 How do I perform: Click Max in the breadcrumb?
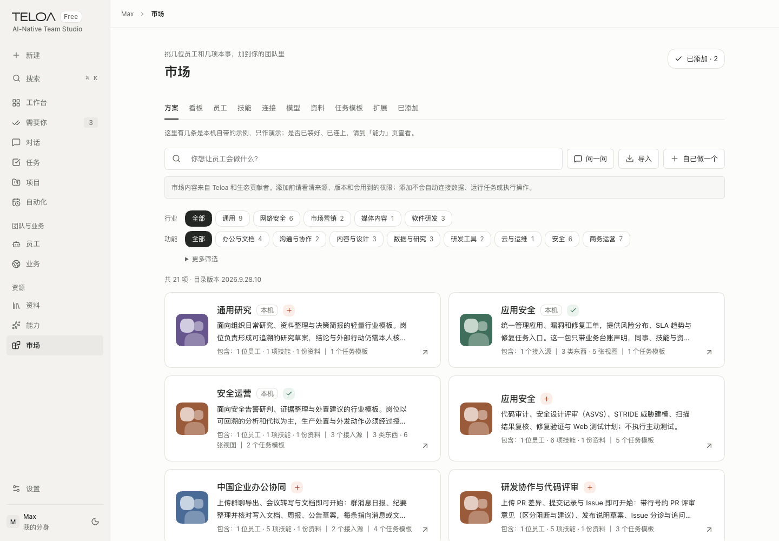[128, 14]
